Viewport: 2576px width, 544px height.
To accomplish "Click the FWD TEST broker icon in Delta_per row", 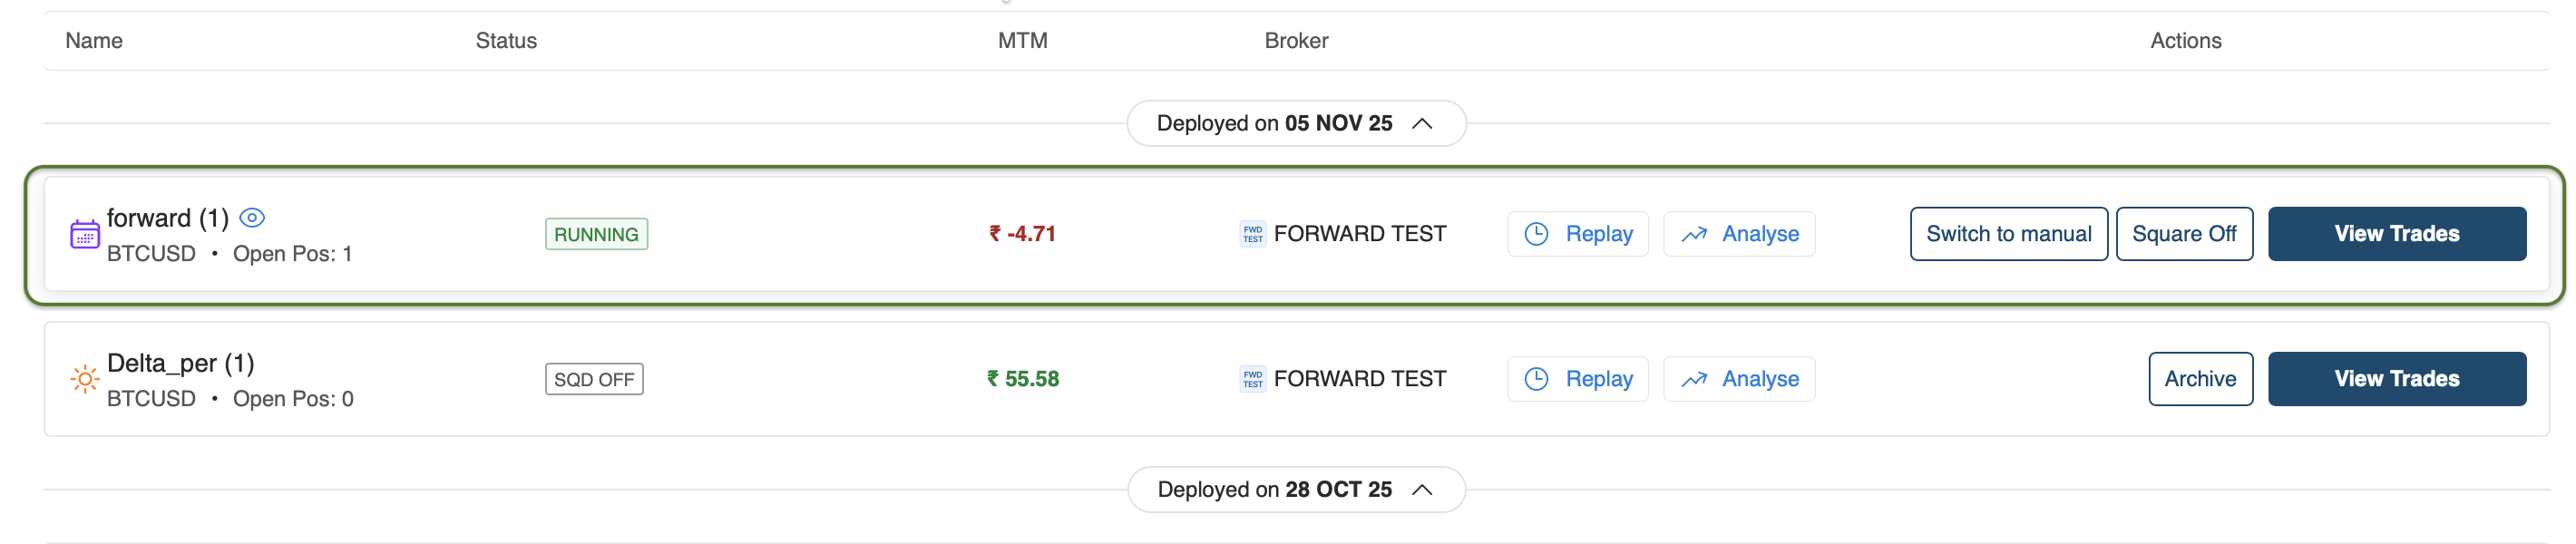I will coord(1251,378).
